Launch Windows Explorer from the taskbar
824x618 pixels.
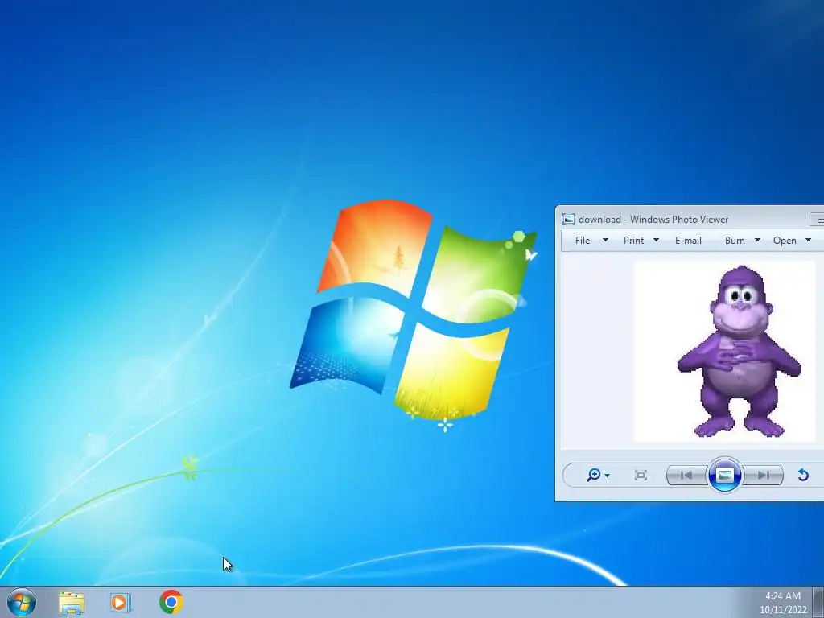coord(72,602)
